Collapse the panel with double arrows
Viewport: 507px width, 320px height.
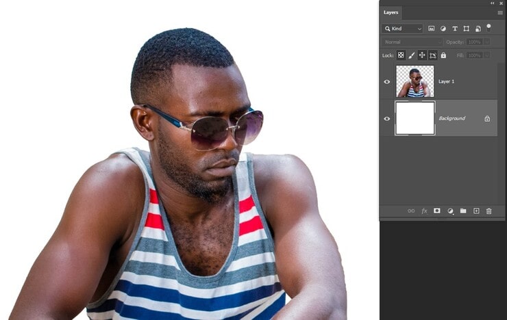pyautogui.click(x=493, y=3)
